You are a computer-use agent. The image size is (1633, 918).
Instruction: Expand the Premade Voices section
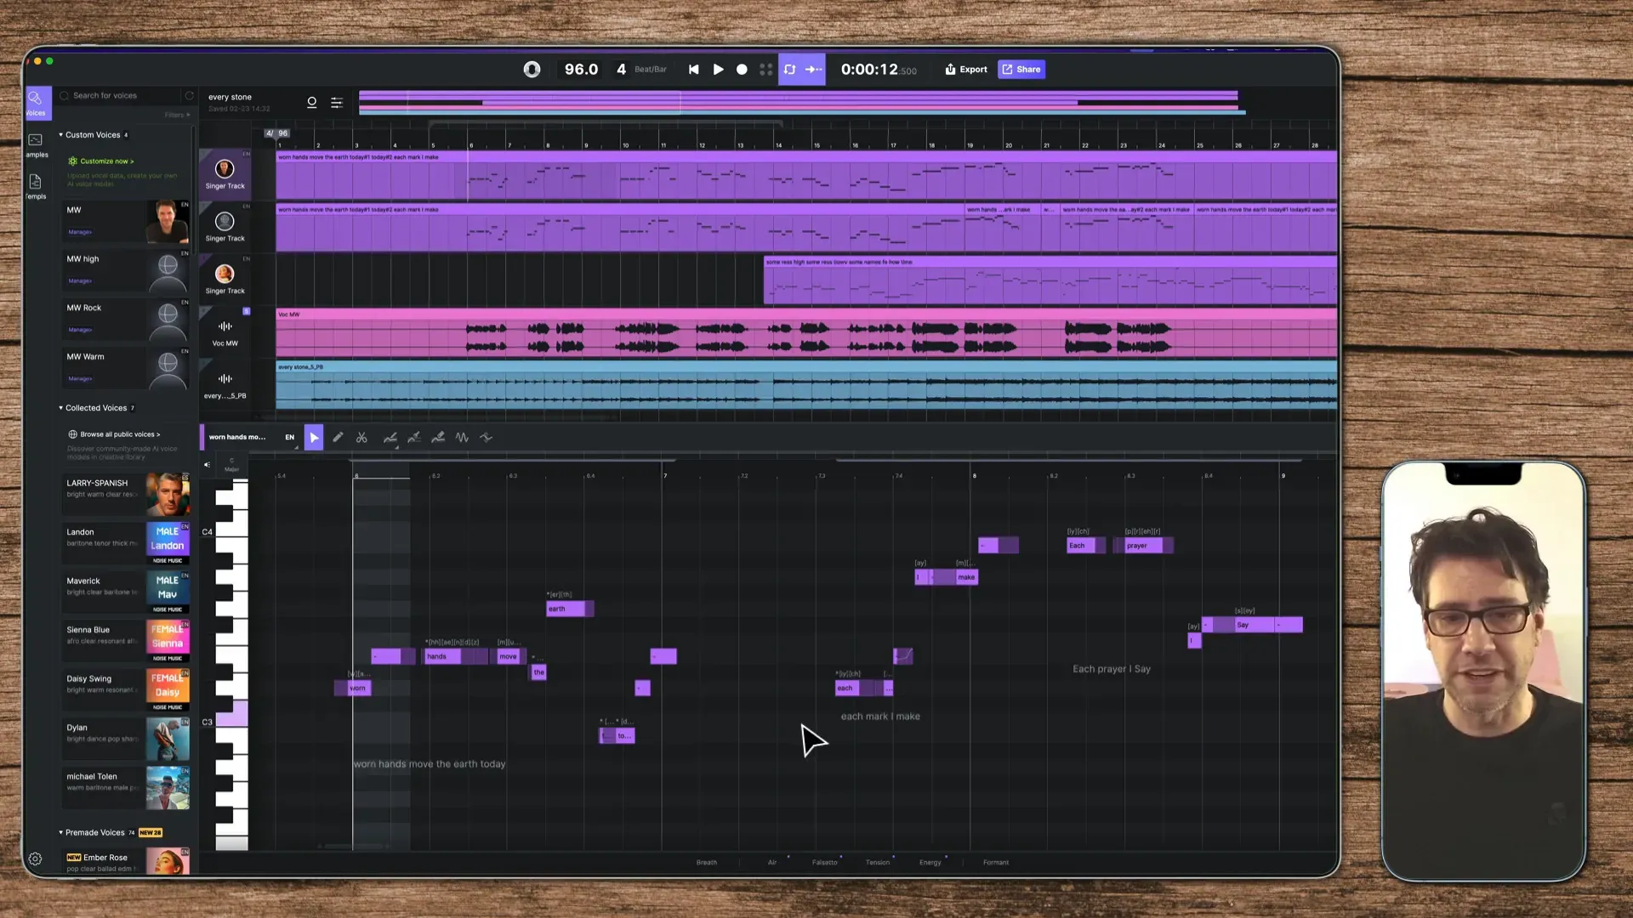[60, 832]
